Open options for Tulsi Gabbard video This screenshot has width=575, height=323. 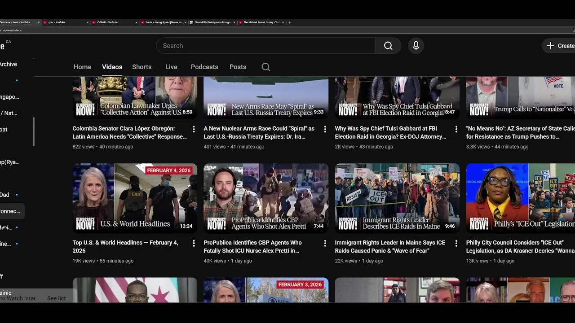[x=456, y=129]
